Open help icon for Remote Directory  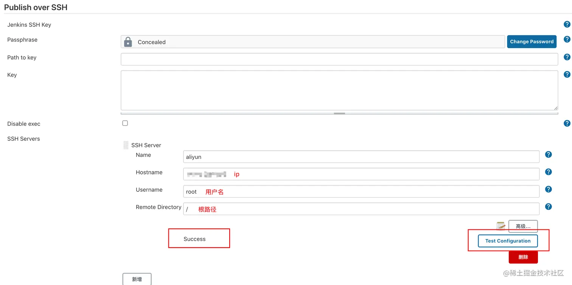[x=548, y=206]
